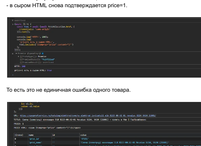The width and height of the screenshot is (201, 146).
Task: Expand the [[Prototype]] Promise entry
Action: pyautogui.click(x=19, y=56)
